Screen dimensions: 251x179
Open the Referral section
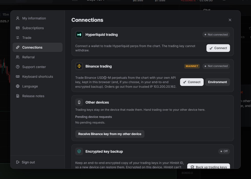coord(37,57)
